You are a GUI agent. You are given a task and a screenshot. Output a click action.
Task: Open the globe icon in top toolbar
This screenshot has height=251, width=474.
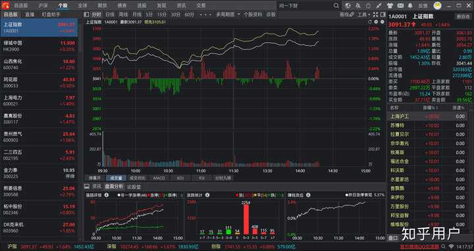(348, 5)
